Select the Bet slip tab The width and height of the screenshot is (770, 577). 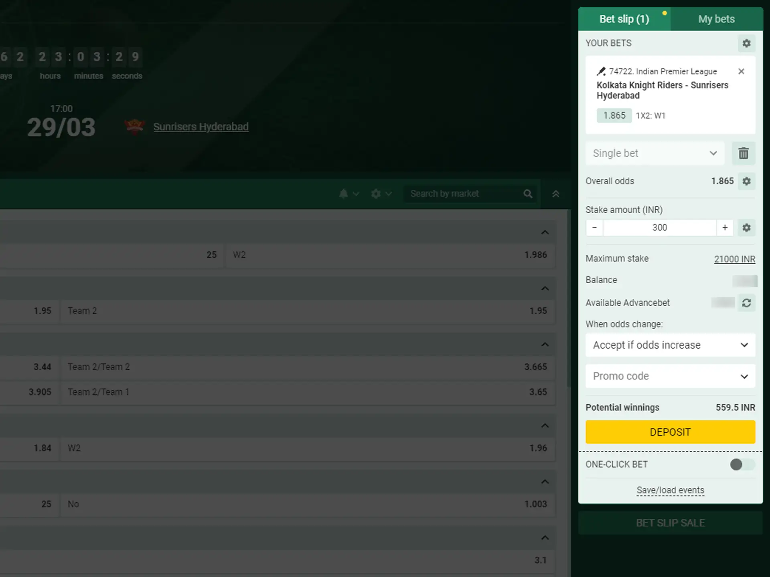point(624,19)
